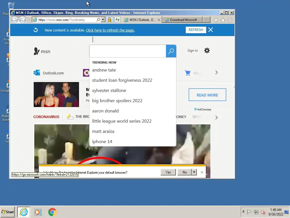Screen dimensions: 290x218
Task: Open the Home icon in Internet Explorer
Action: click(216, 20)
